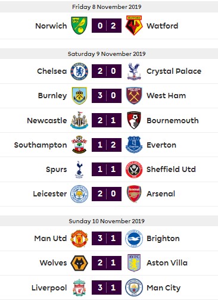The width and height of the screenshot is (218, 300).
Task: Select the Manchester City badge
Action: pyautogui.click(x=134, y=287)
